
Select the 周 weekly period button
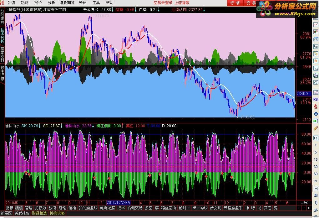(x=316, y=195)
